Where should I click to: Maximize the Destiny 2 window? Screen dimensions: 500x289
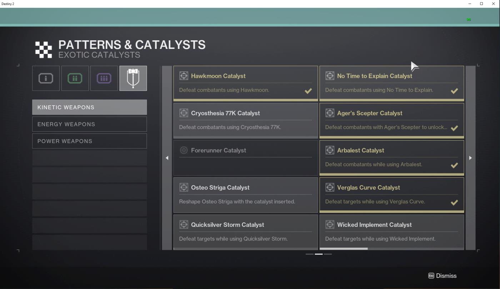pos(481,4)
